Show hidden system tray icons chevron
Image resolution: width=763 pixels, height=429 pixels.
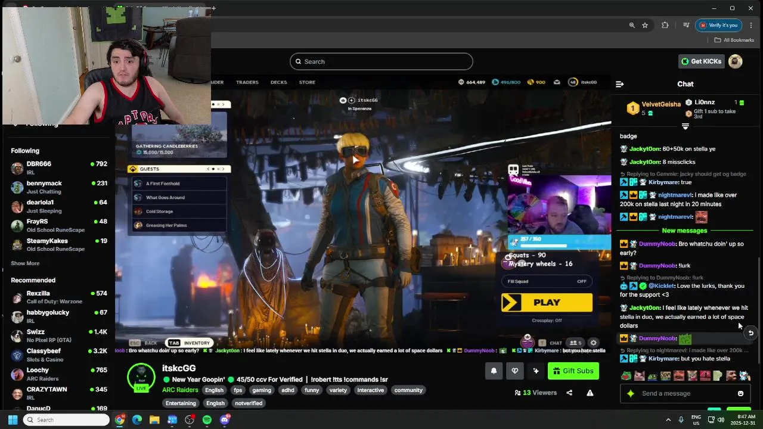[x=668, y=419]
